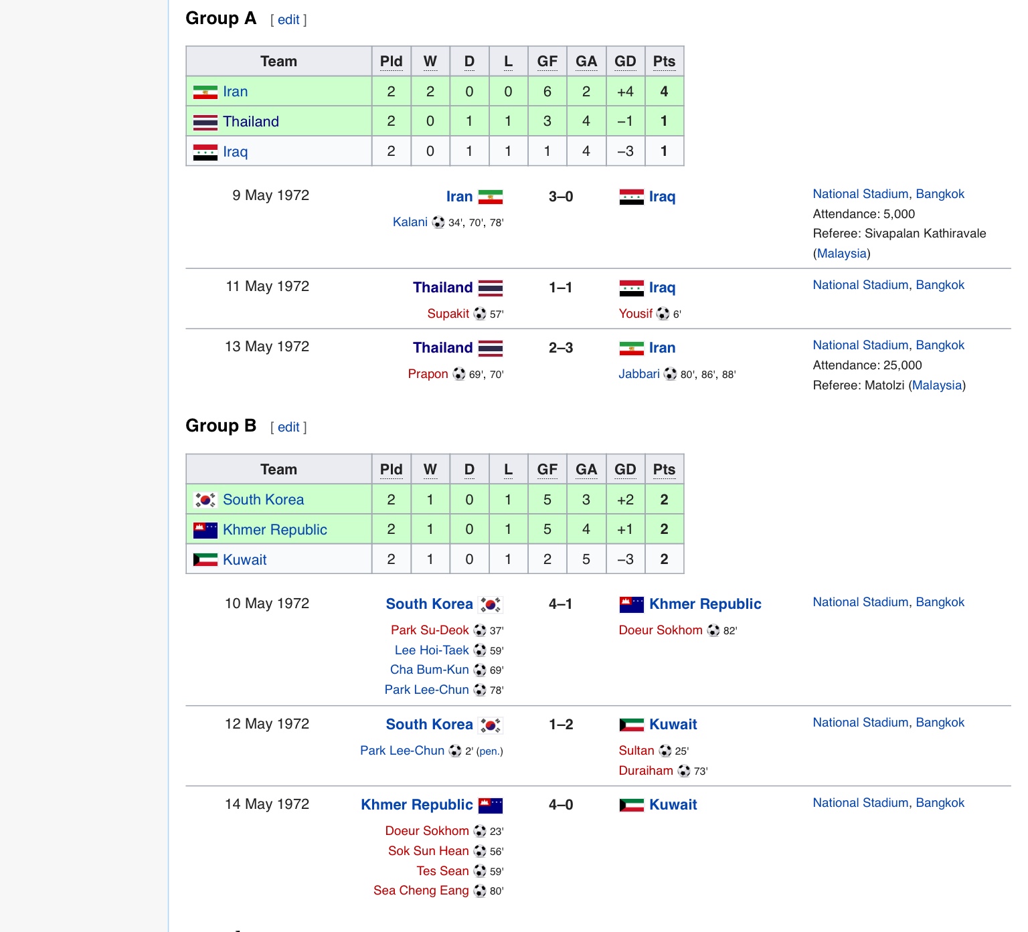
Task: Click the Khmer Republic flag in Group B table
Action: click(x=205, y=531)
